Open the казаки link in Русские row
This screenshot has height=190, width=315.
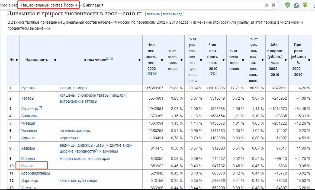(x=65, y=88)
